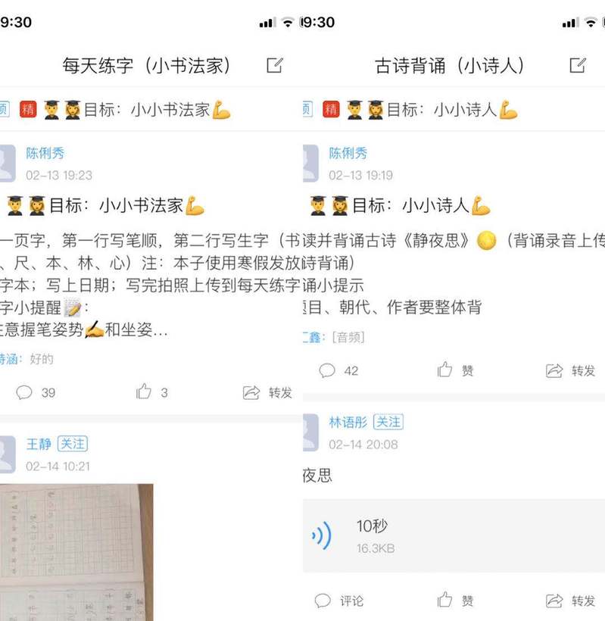Follow 林语彤 using 关注 button

[x=388, y=422]
